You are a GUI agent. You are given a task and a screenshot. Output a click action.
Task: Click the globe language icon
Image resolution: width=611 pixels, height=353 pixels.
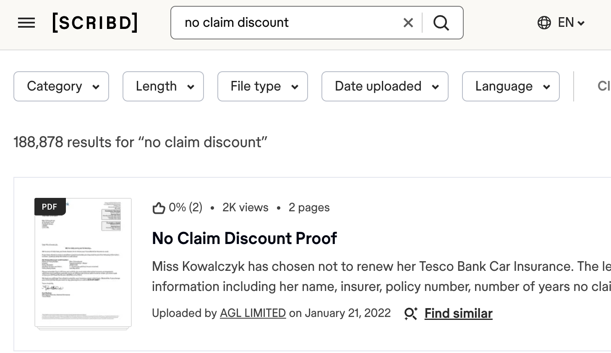point(544,23)
